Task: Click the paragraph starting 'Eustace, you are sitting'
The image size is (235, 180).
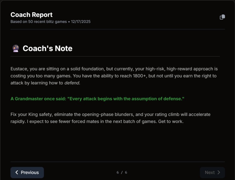Action: click(x=114, y=76)
